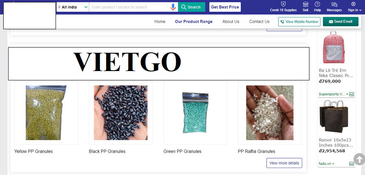Open the About Us tab

231,22
